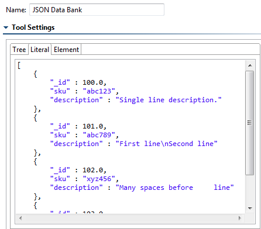Select the Literal tab
This screenshot has width=261, height=229.
tap(40, 49)
